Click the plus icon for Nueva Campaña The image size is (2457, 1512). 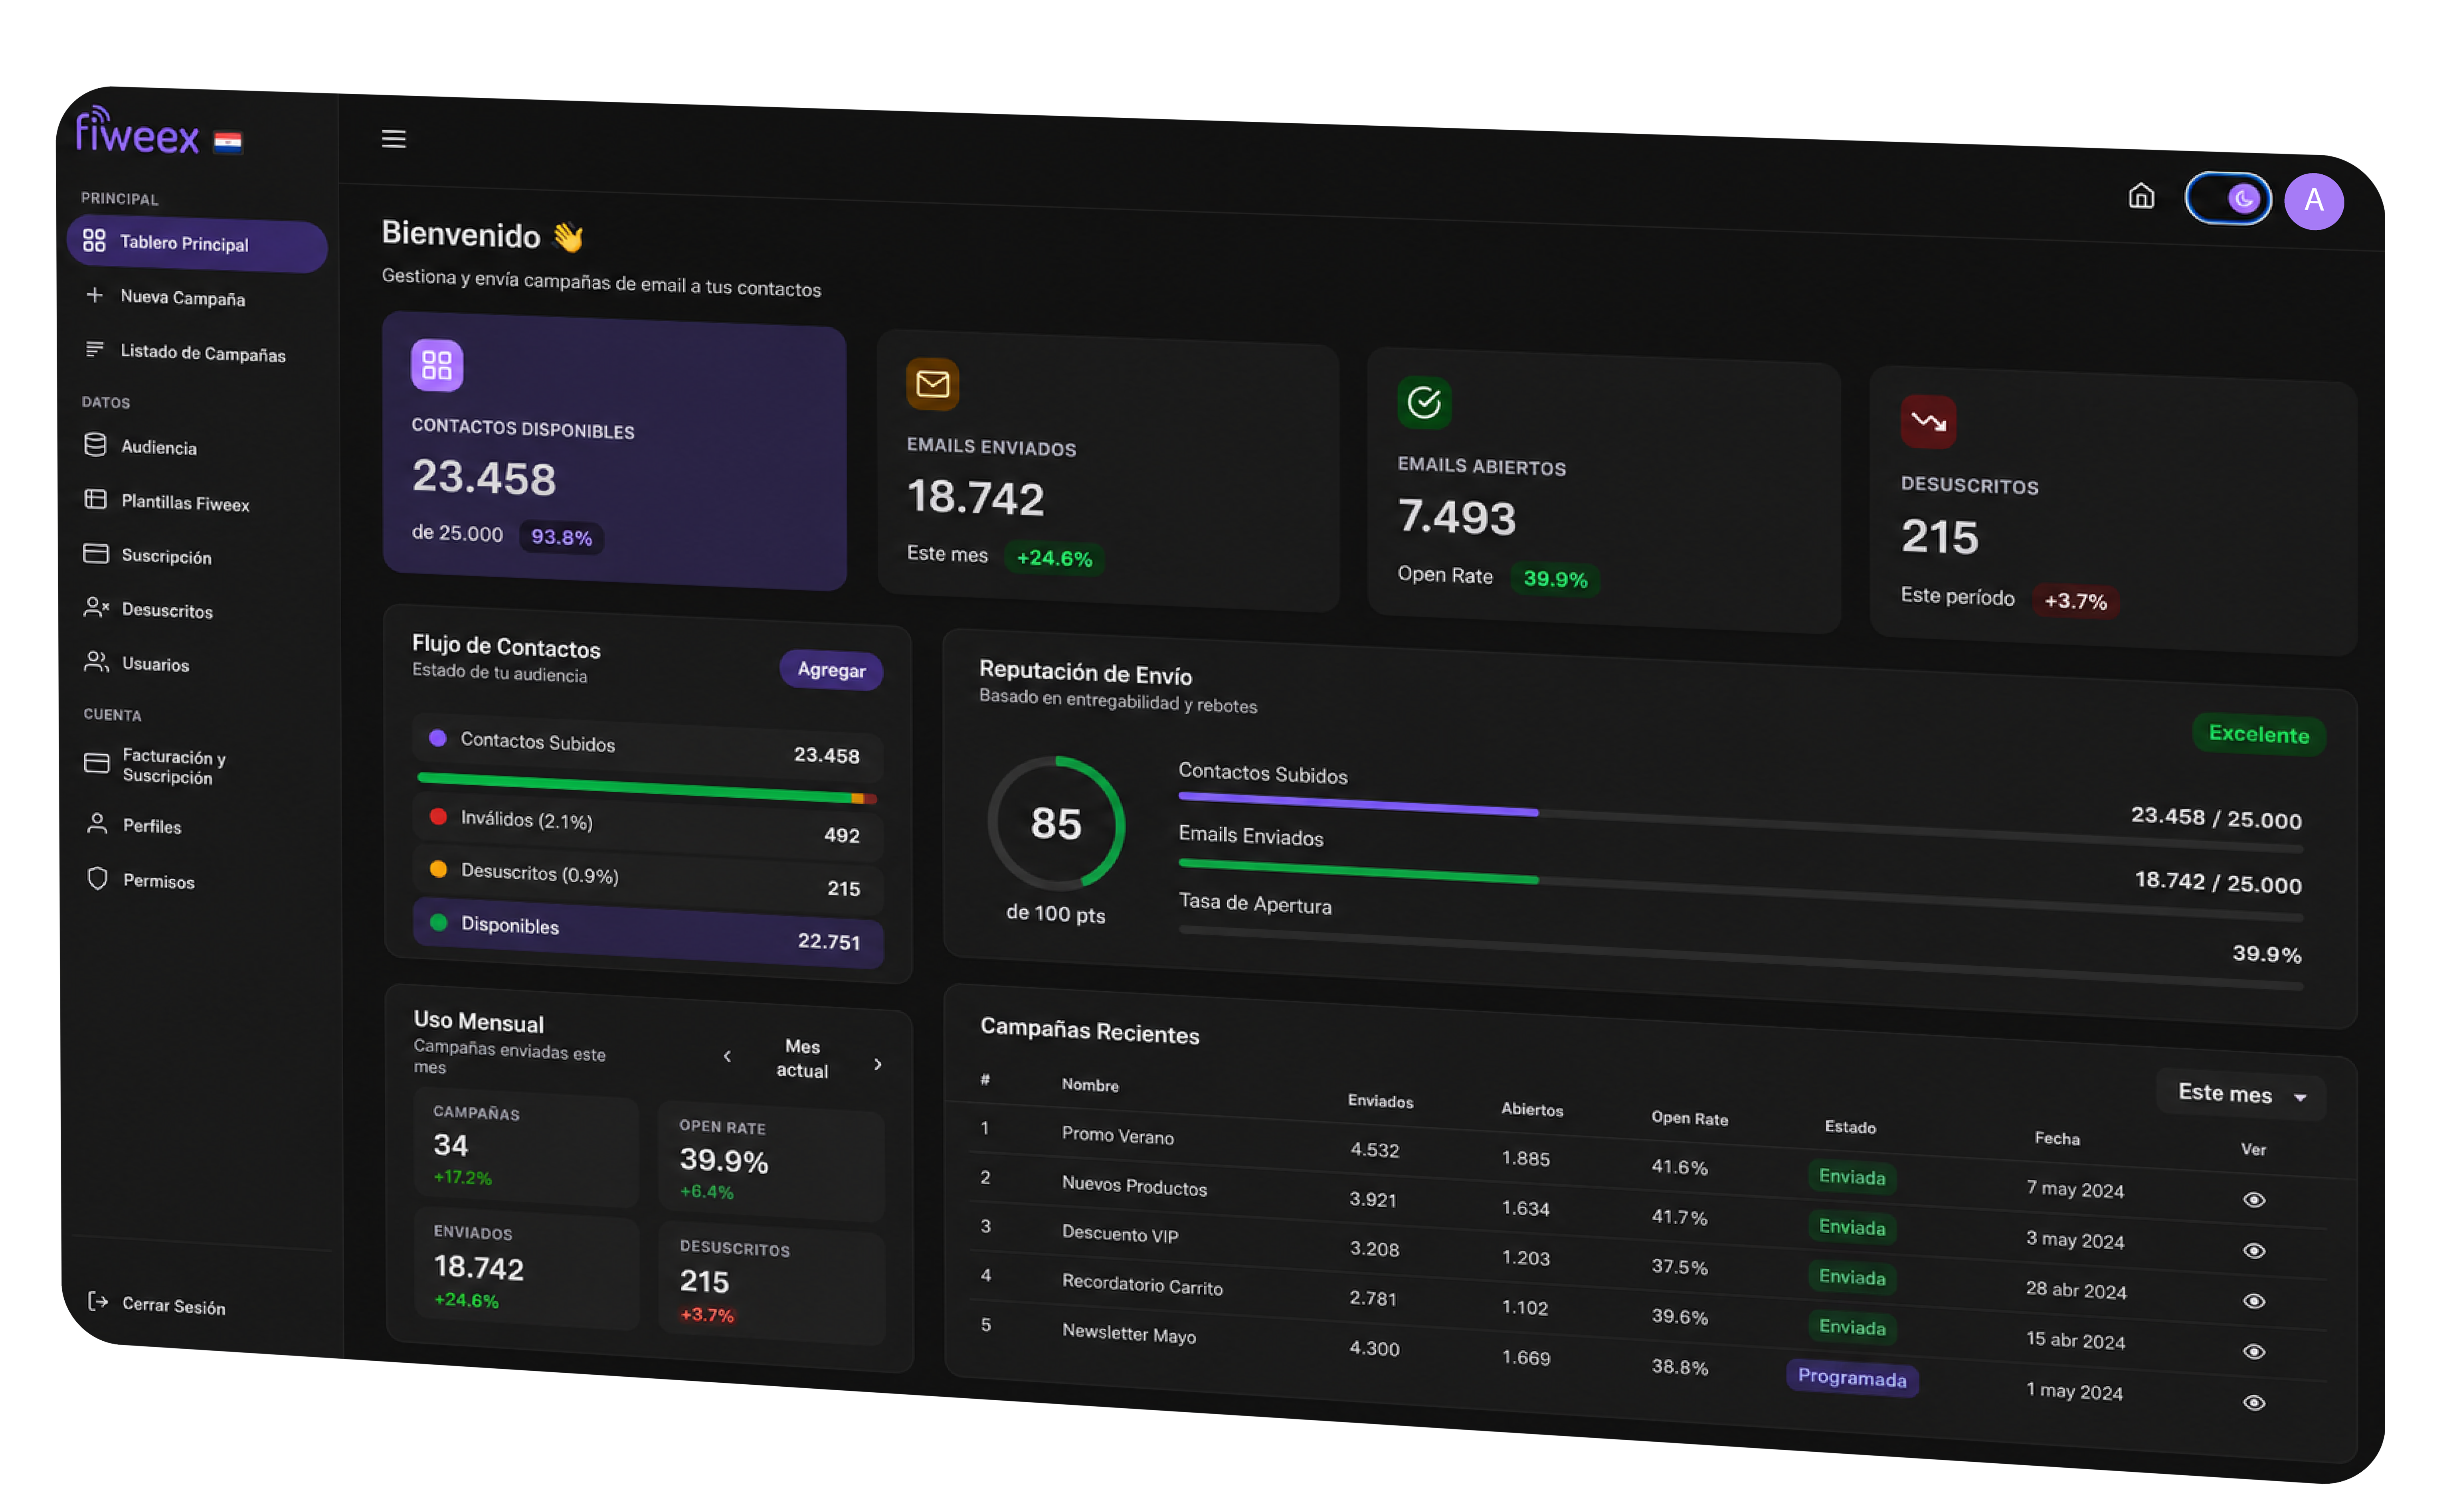(x=95, y=295)
